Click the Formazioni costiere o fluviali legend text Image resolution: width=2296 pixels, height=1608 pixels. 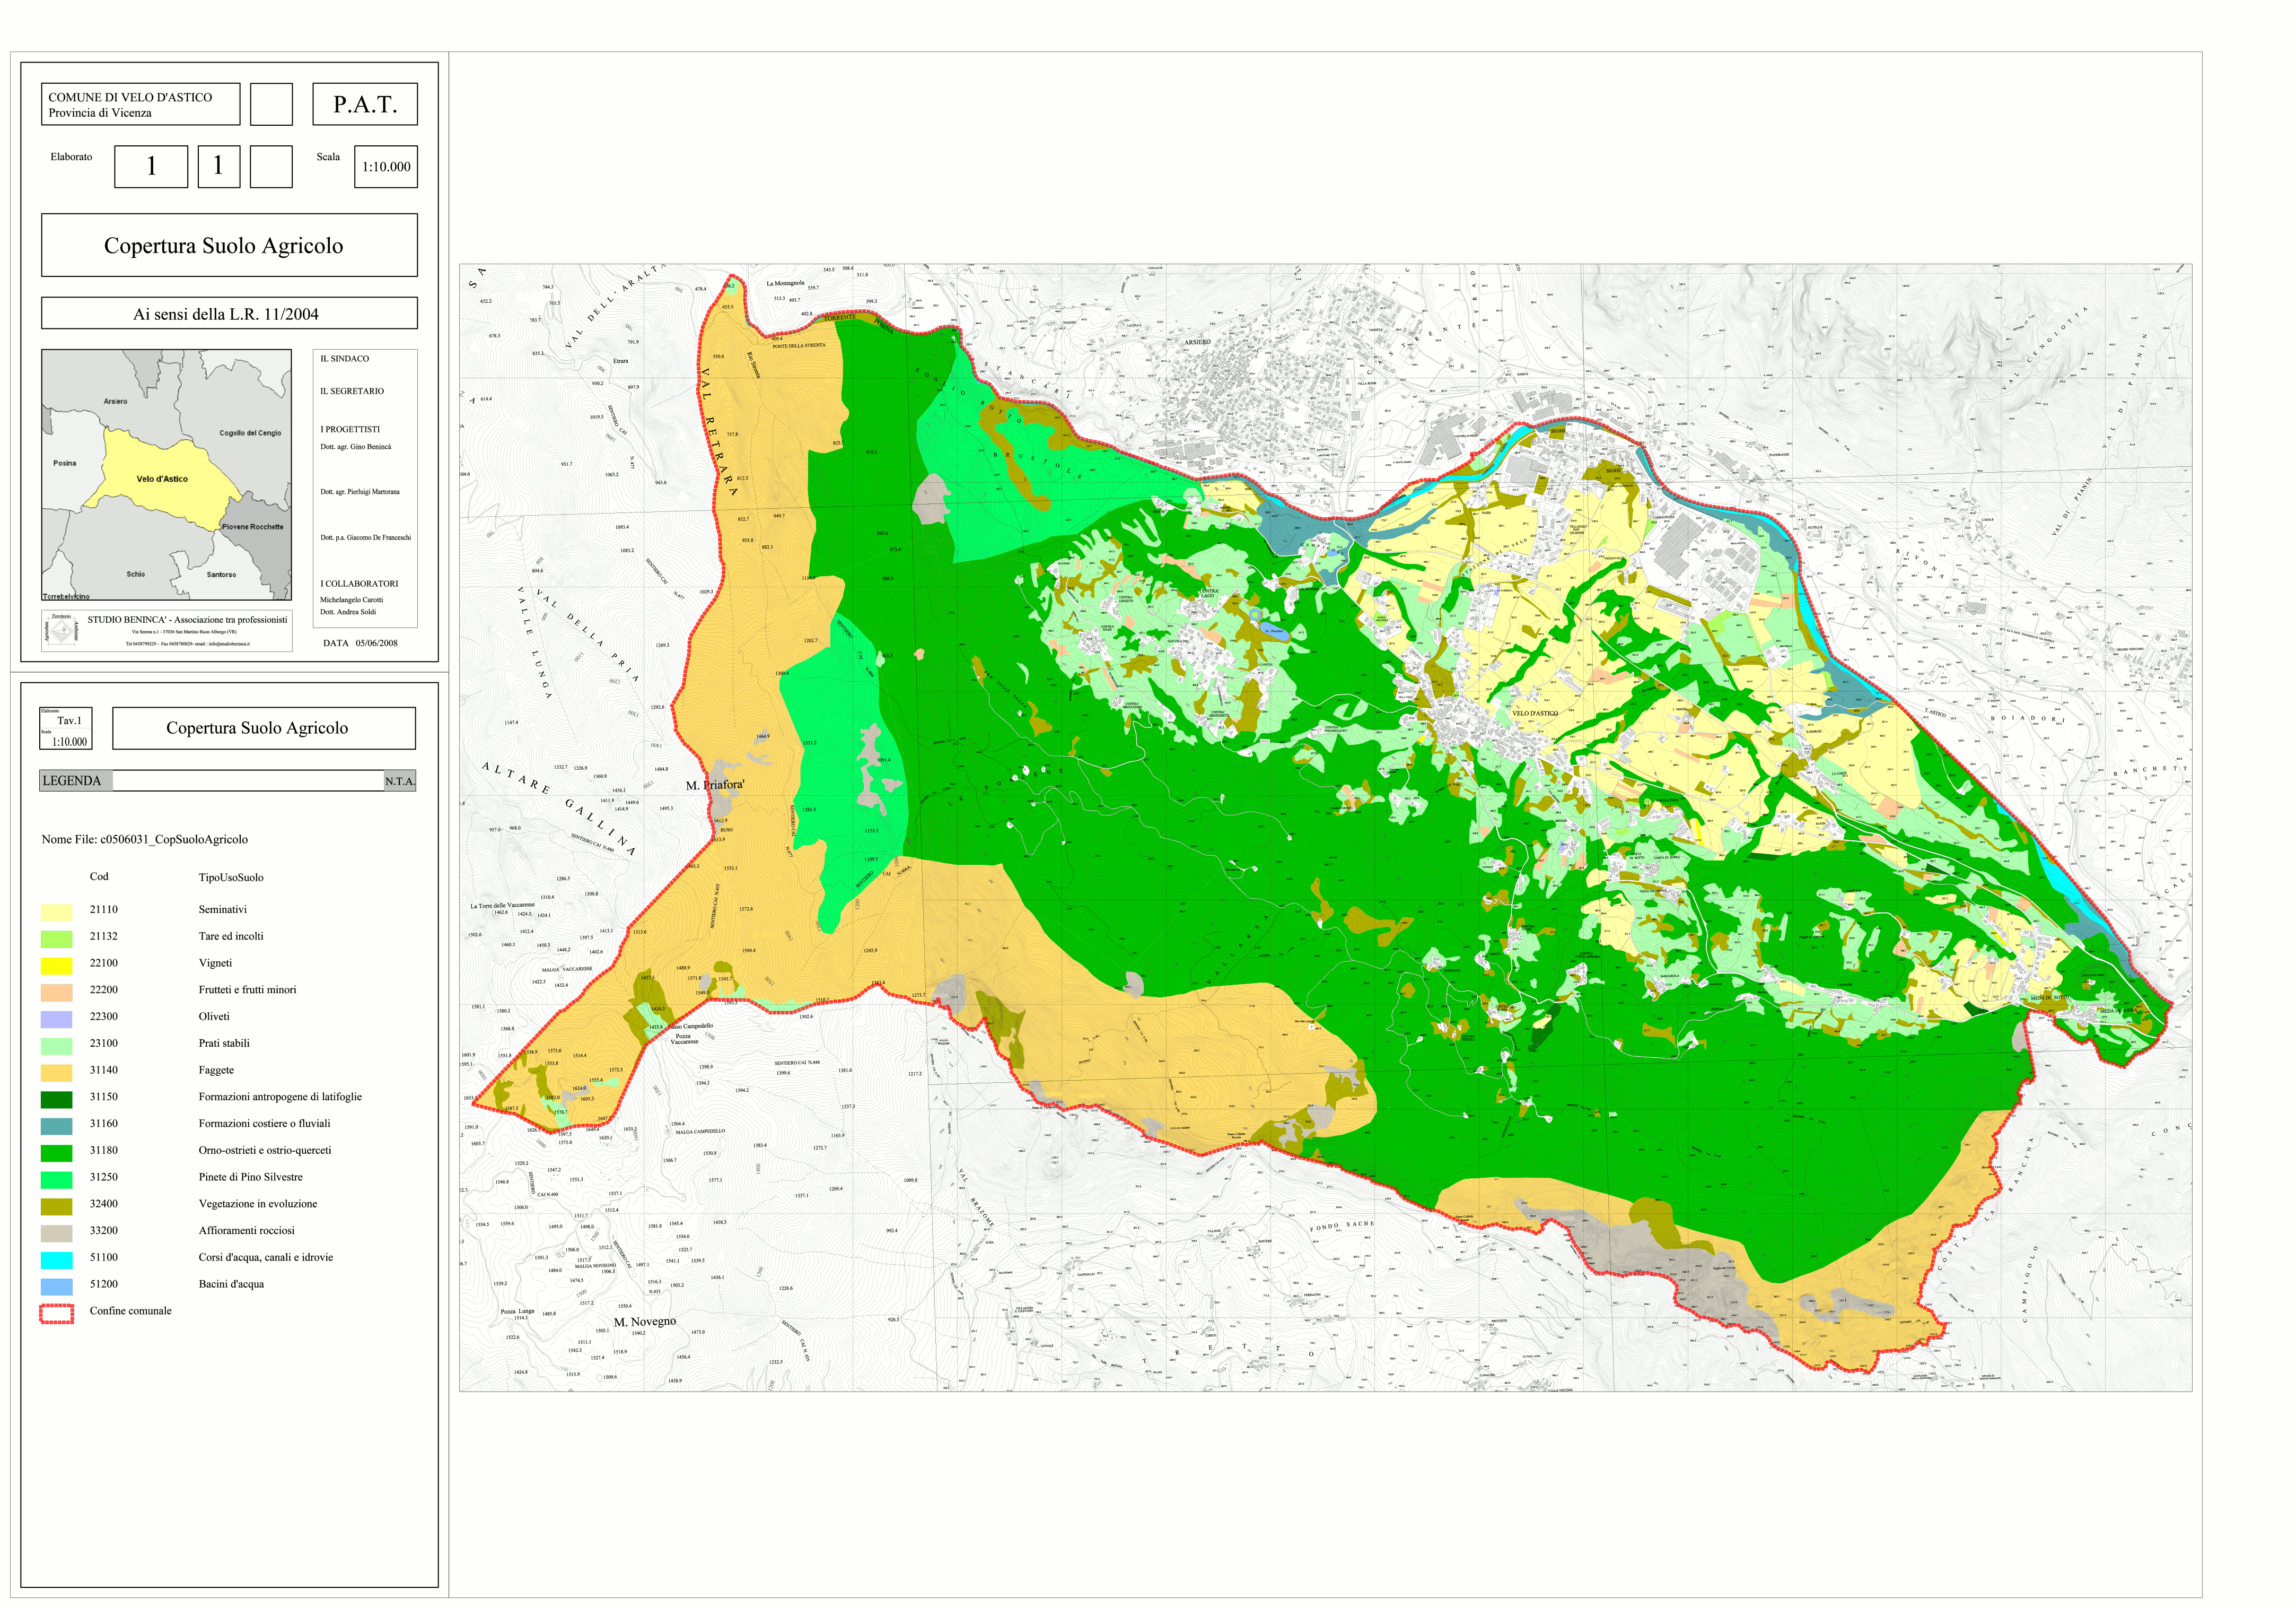pos(264,1124)
